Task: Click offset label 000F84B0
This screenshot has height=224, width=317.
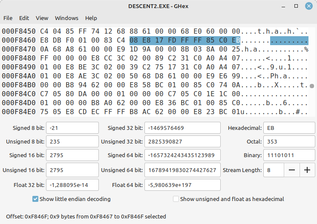Action: click(19, 85)
